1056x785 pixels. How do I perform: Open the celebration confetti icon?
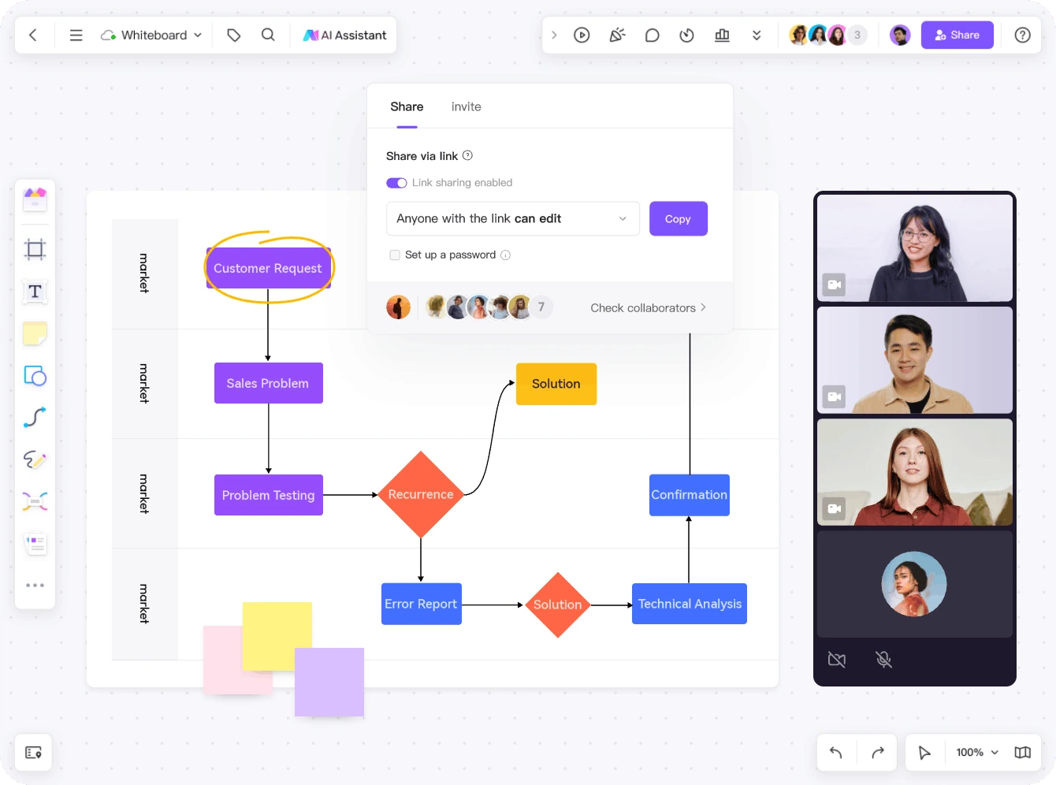coord(617,35)
